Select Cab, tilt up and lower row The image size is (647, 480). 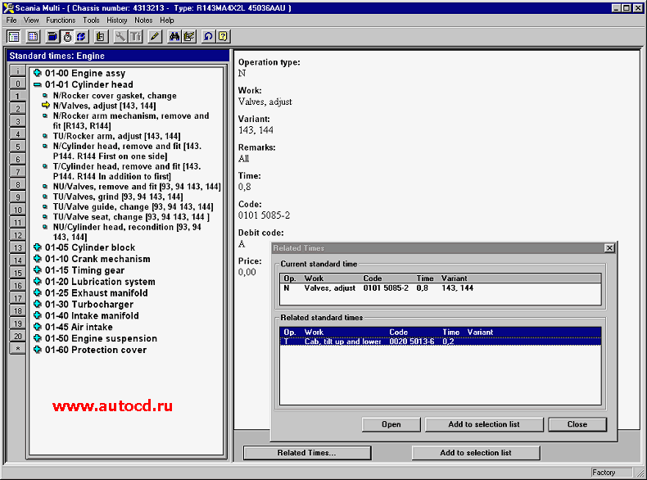point(441,342)
